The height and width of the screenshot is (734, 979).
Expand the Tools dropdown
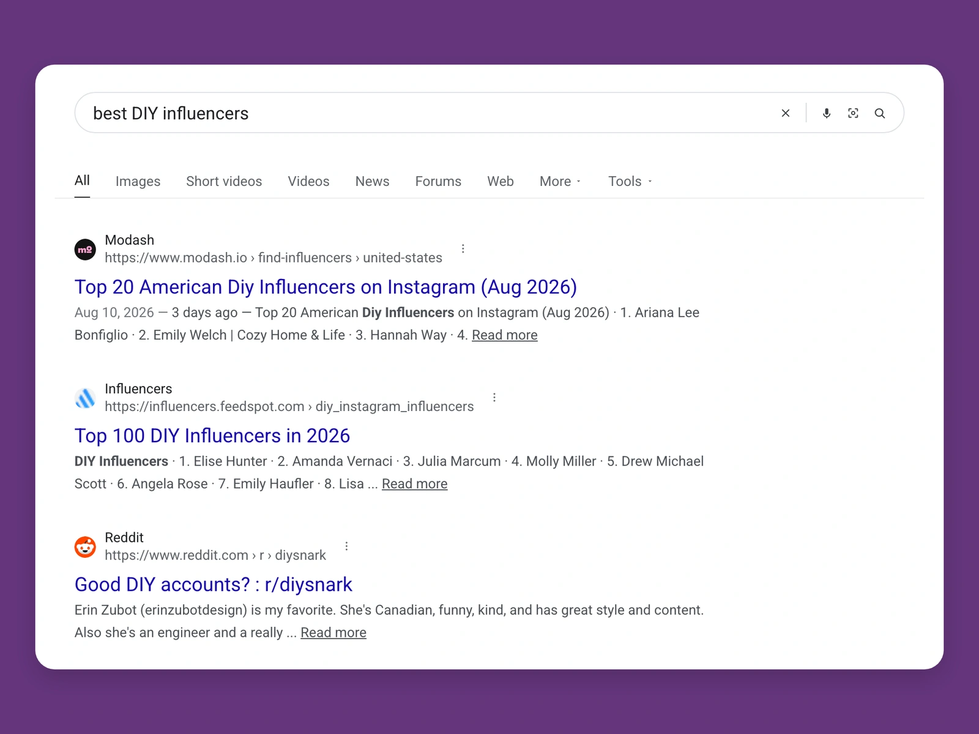630,181
